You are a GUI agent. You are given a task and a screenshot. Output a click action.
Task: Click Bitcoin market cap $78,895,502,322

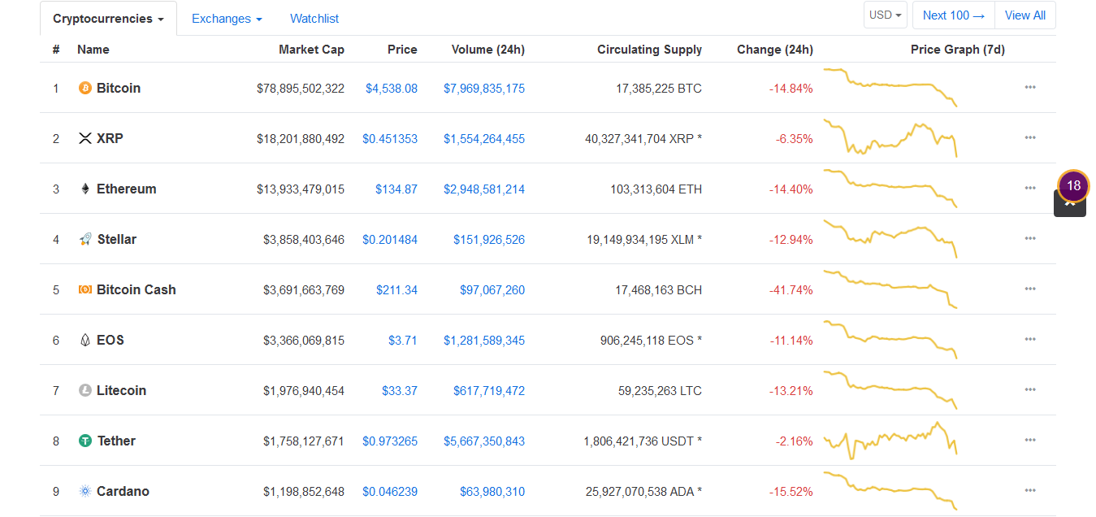pos(301,88)
